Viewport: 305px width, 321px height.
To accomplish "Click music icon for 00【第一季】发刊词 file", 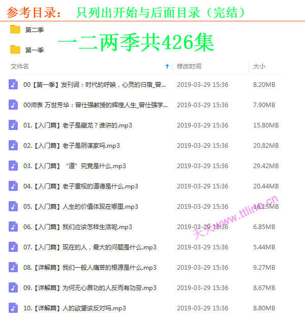I will click(13, 85).
